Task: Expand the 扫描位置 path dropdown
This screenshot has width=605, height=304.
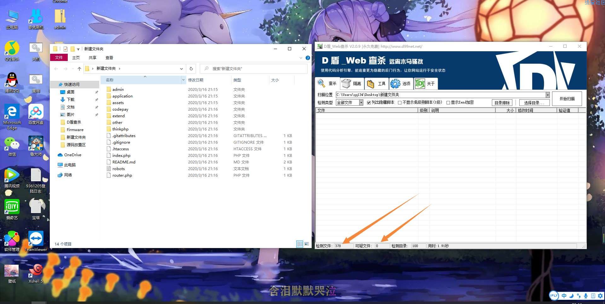Action: click(x=548, y=95)
